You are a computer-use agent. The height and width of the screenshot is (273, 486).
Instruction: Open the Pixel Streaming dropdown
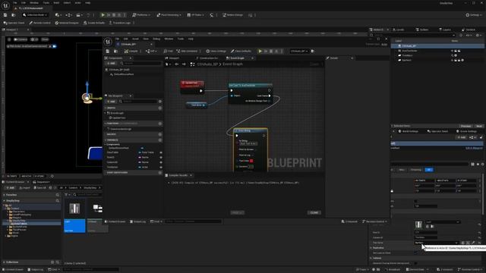click(169, 15)
